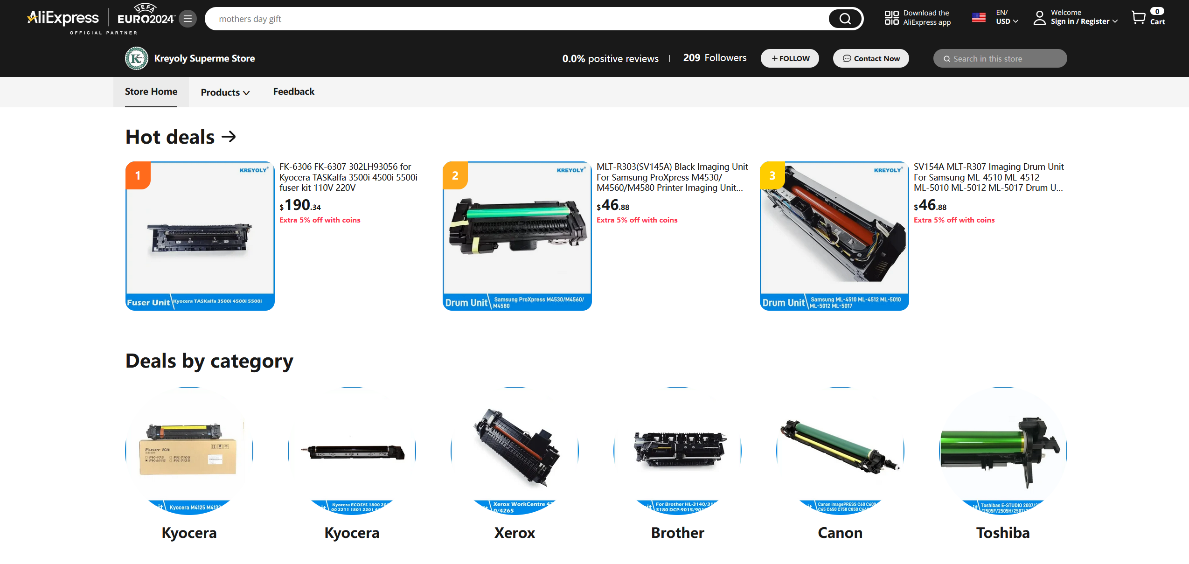Expand the EN/USD language currency dropdown

1007,17
